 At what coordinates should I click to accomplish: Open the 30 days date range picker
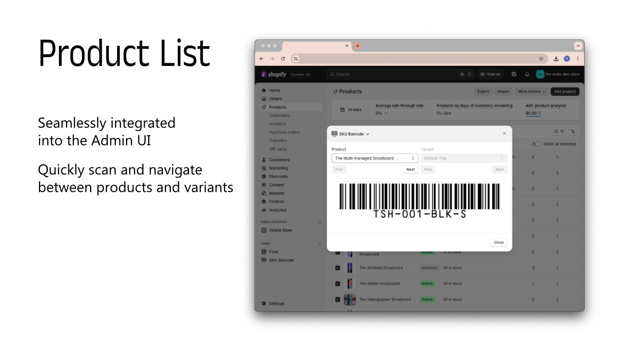point(351,110)
